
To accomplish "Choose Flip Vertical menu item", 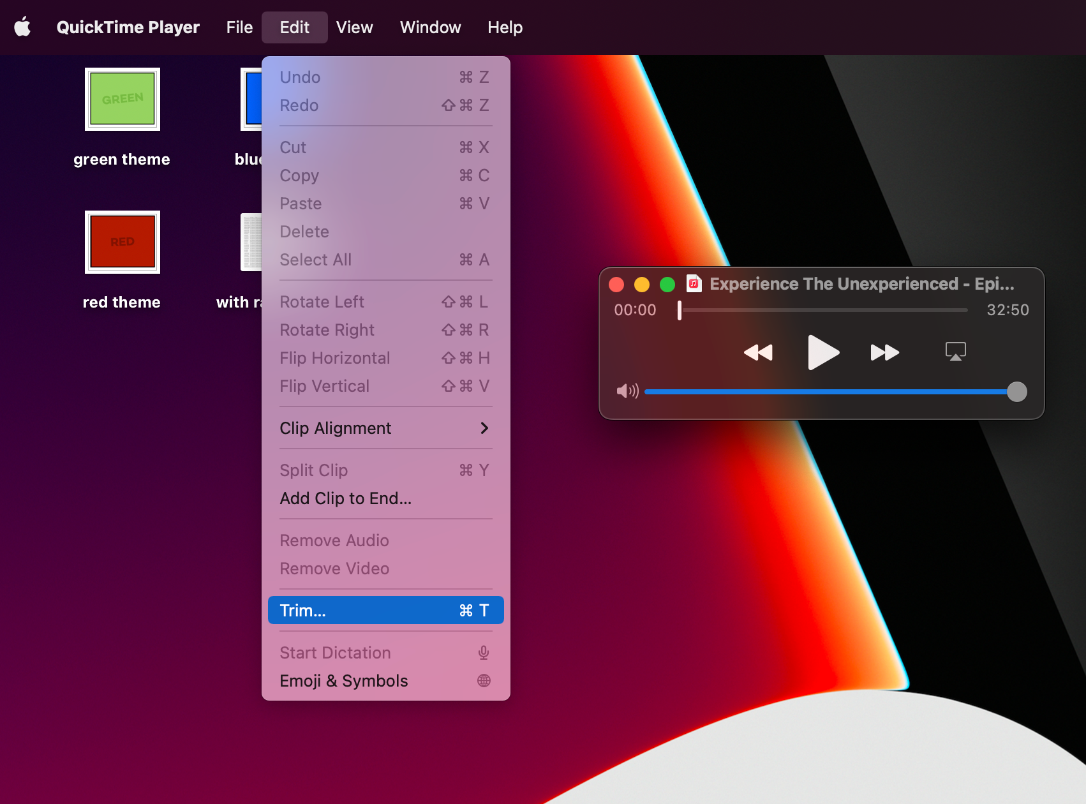I will click(385, 386).
